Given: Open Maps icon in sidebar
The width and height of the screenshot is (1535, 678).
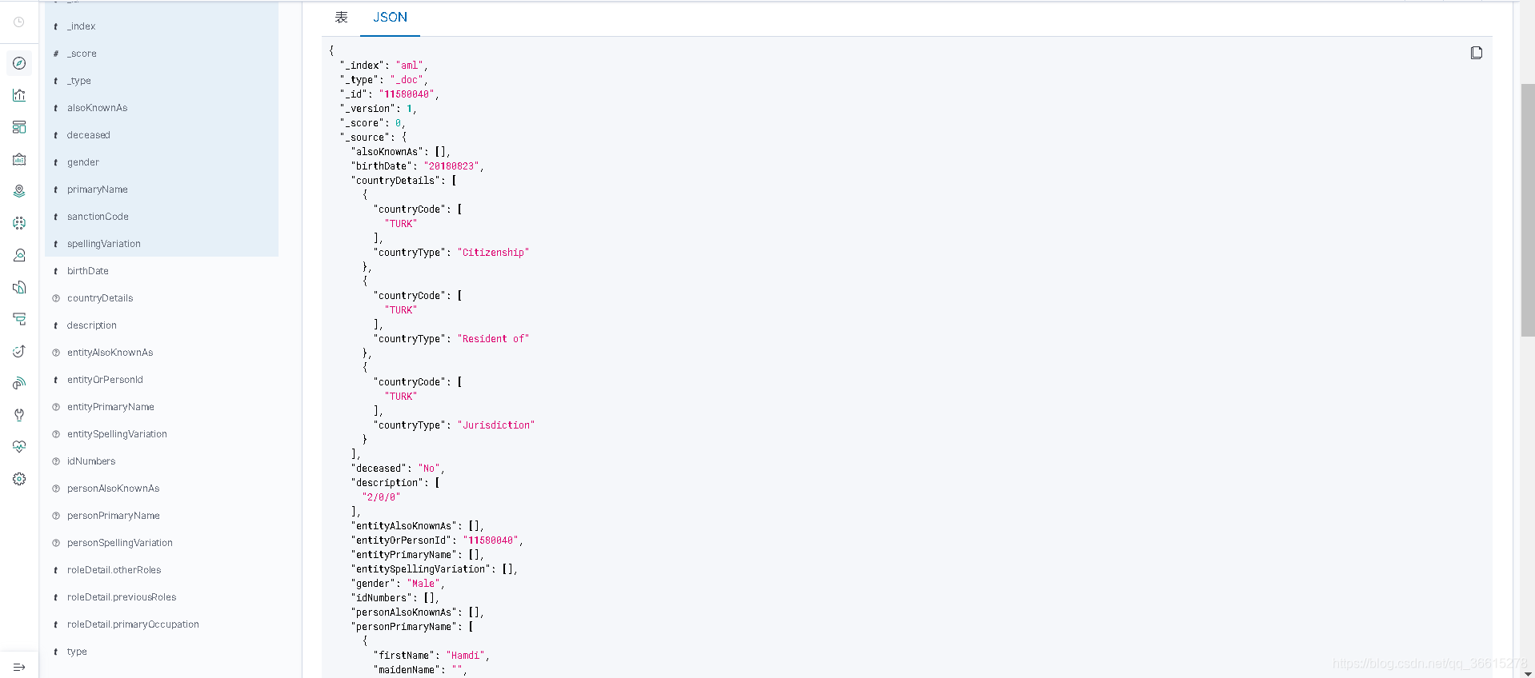Looking at the screenshot, I should tap(19, 191).
